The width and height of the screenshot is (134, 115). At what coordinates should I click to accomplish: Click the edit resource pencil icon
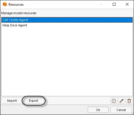[122, 101]
